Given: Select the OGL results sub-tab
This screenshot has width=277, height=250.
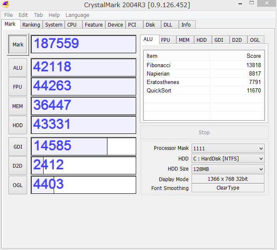Looking at the screenshot, I should (x=256, y=40).
